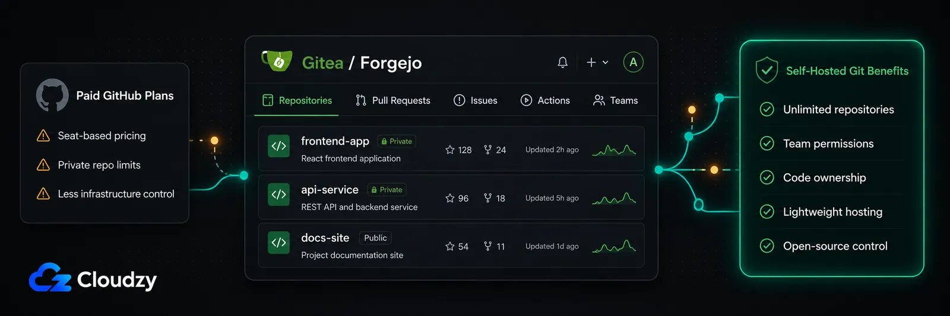
Task: Click the GitHub octocat logo
Action: coord(52,95)
